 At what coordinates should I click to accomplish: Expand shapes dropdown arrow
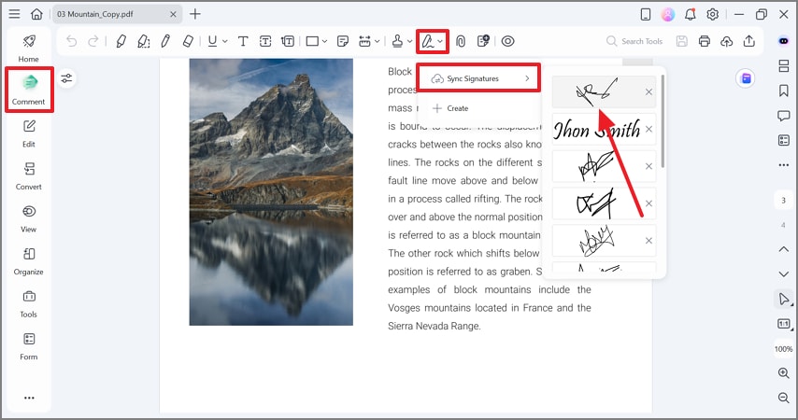click(x=324, y=42)
